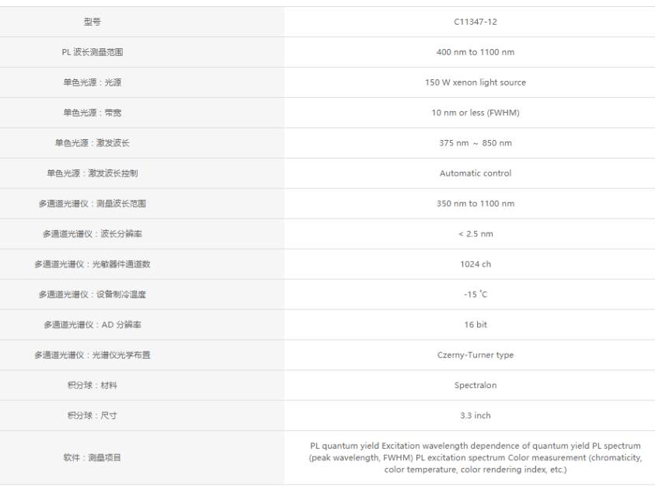The image size is (655, 486).
Task: Click the label 多通道光谱仪：AD 分辨率
Action: 92,325
